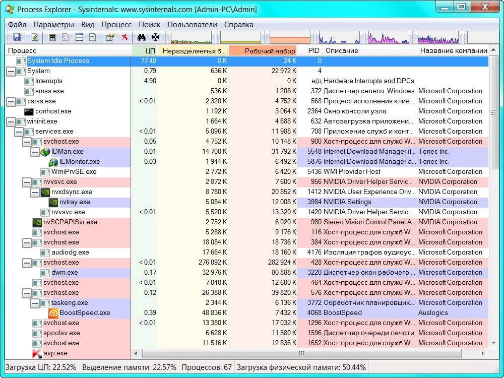This screenshot has width=504, height=378.
Task: Click the blue I/O activity mini graph
Action: 339,37
